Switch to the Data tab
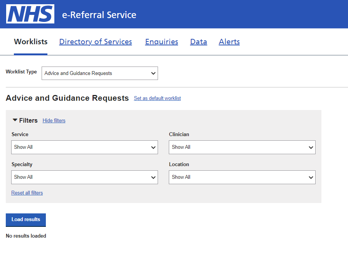 pos(198,42)
